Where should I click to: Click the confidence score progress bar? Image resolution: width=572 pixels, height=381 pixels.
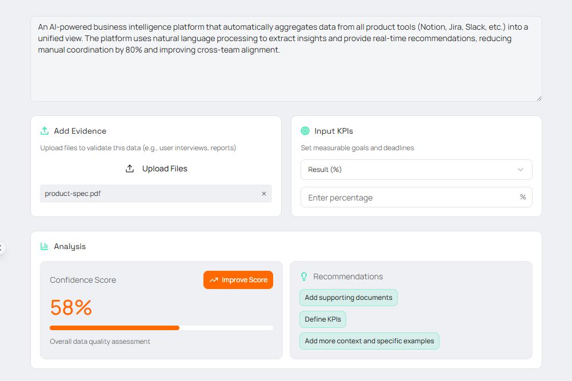(161, 328)
